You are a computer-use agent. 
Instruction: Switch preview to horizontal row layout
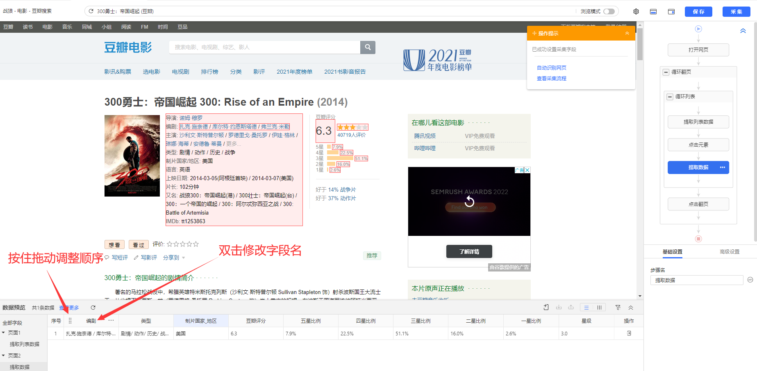point(587,308)
